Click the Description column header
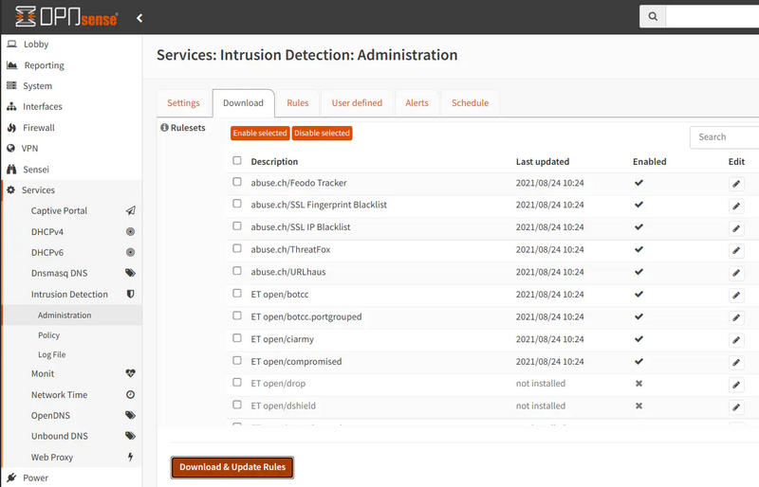This screenshot has height=487, width=759. coord(274,161)
